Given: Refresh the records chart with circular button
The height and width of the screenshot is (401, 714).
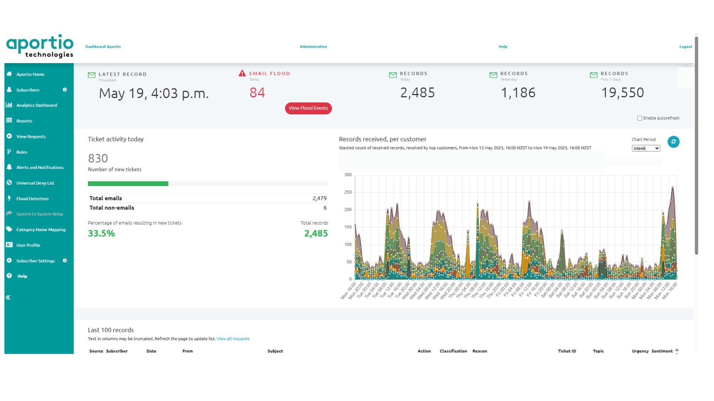Looking at the screenshot, I should click(x=673, y=142).
